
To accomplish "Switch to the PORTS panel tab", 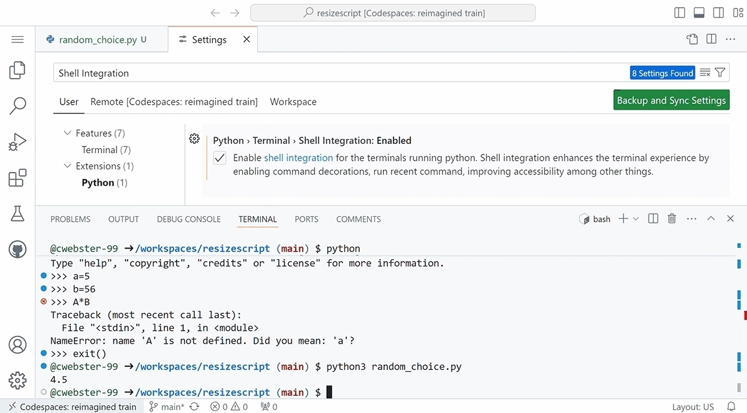I will [306, 219].
